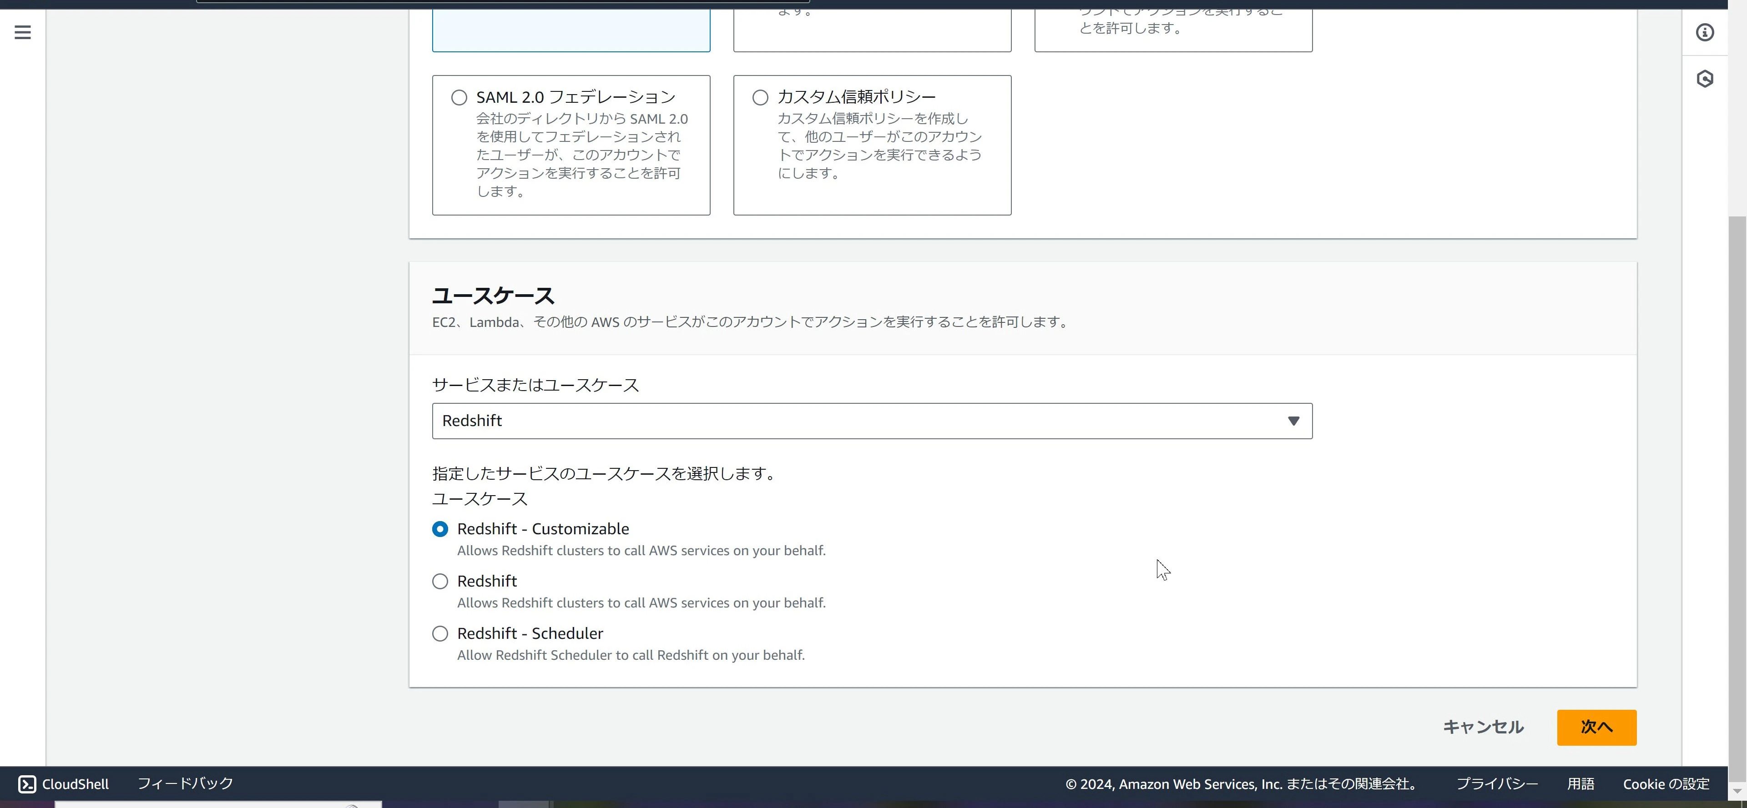This screenshot has width=1747, height=808.
Task: Open Cookie の設定 preferences
Action: click(1666, 783)
